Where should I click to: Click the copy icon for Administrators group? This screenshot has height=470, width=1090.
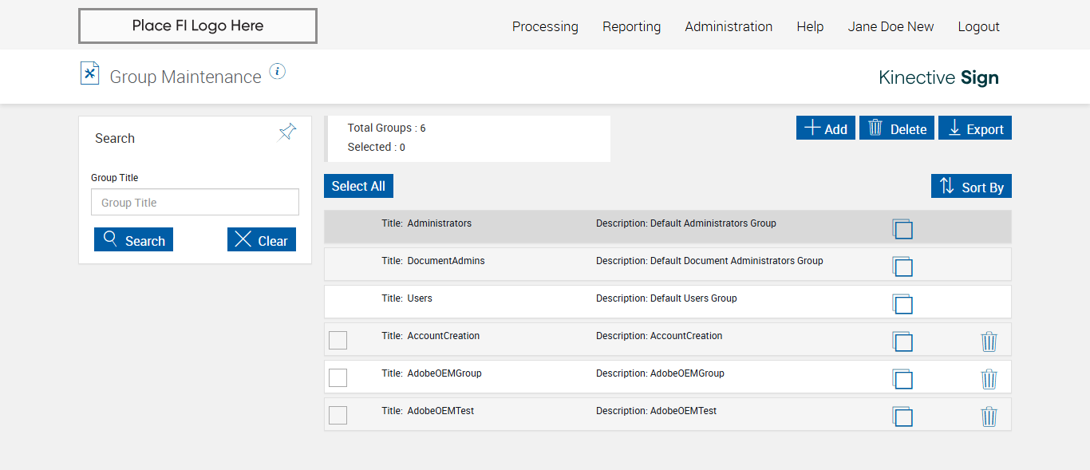coord(902,229)
